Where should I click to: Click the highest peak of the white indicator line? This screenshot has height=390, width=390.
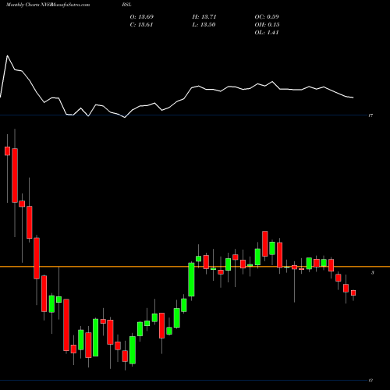(7, 55)
